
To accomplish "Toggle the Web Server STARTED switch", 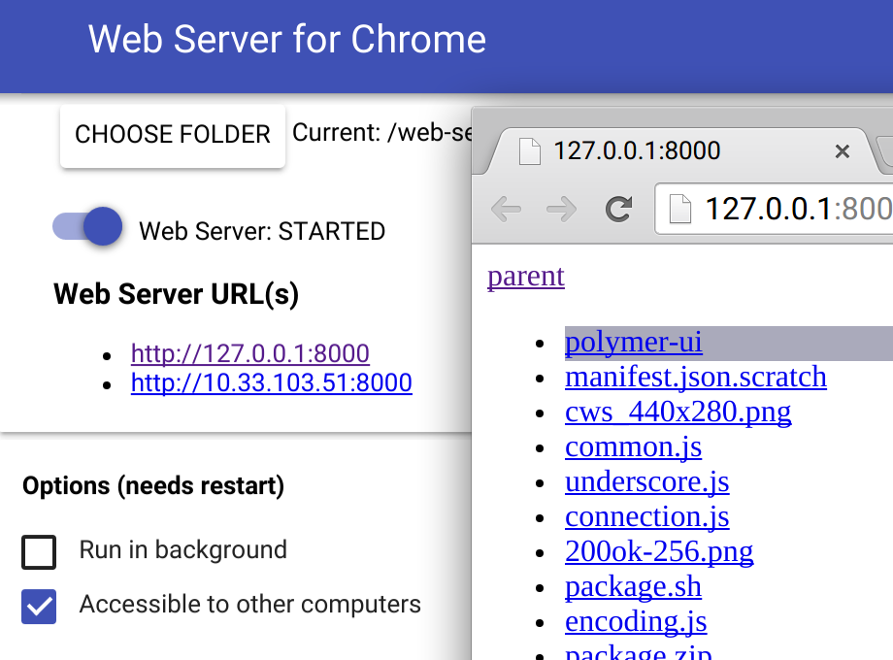I will 88,227.
